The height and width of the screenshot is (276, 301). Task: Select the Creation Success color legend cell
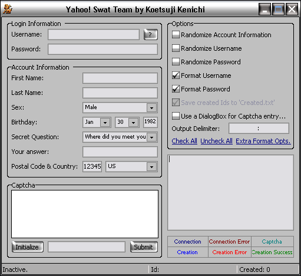pyautogui.click(x=272, y=252)
